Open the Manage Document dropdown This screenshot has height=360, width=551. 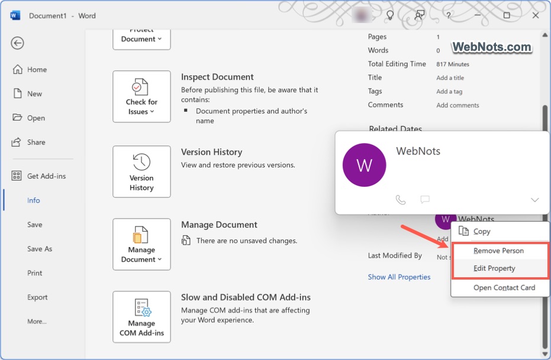pyautogui.click(x=141, y=244)
